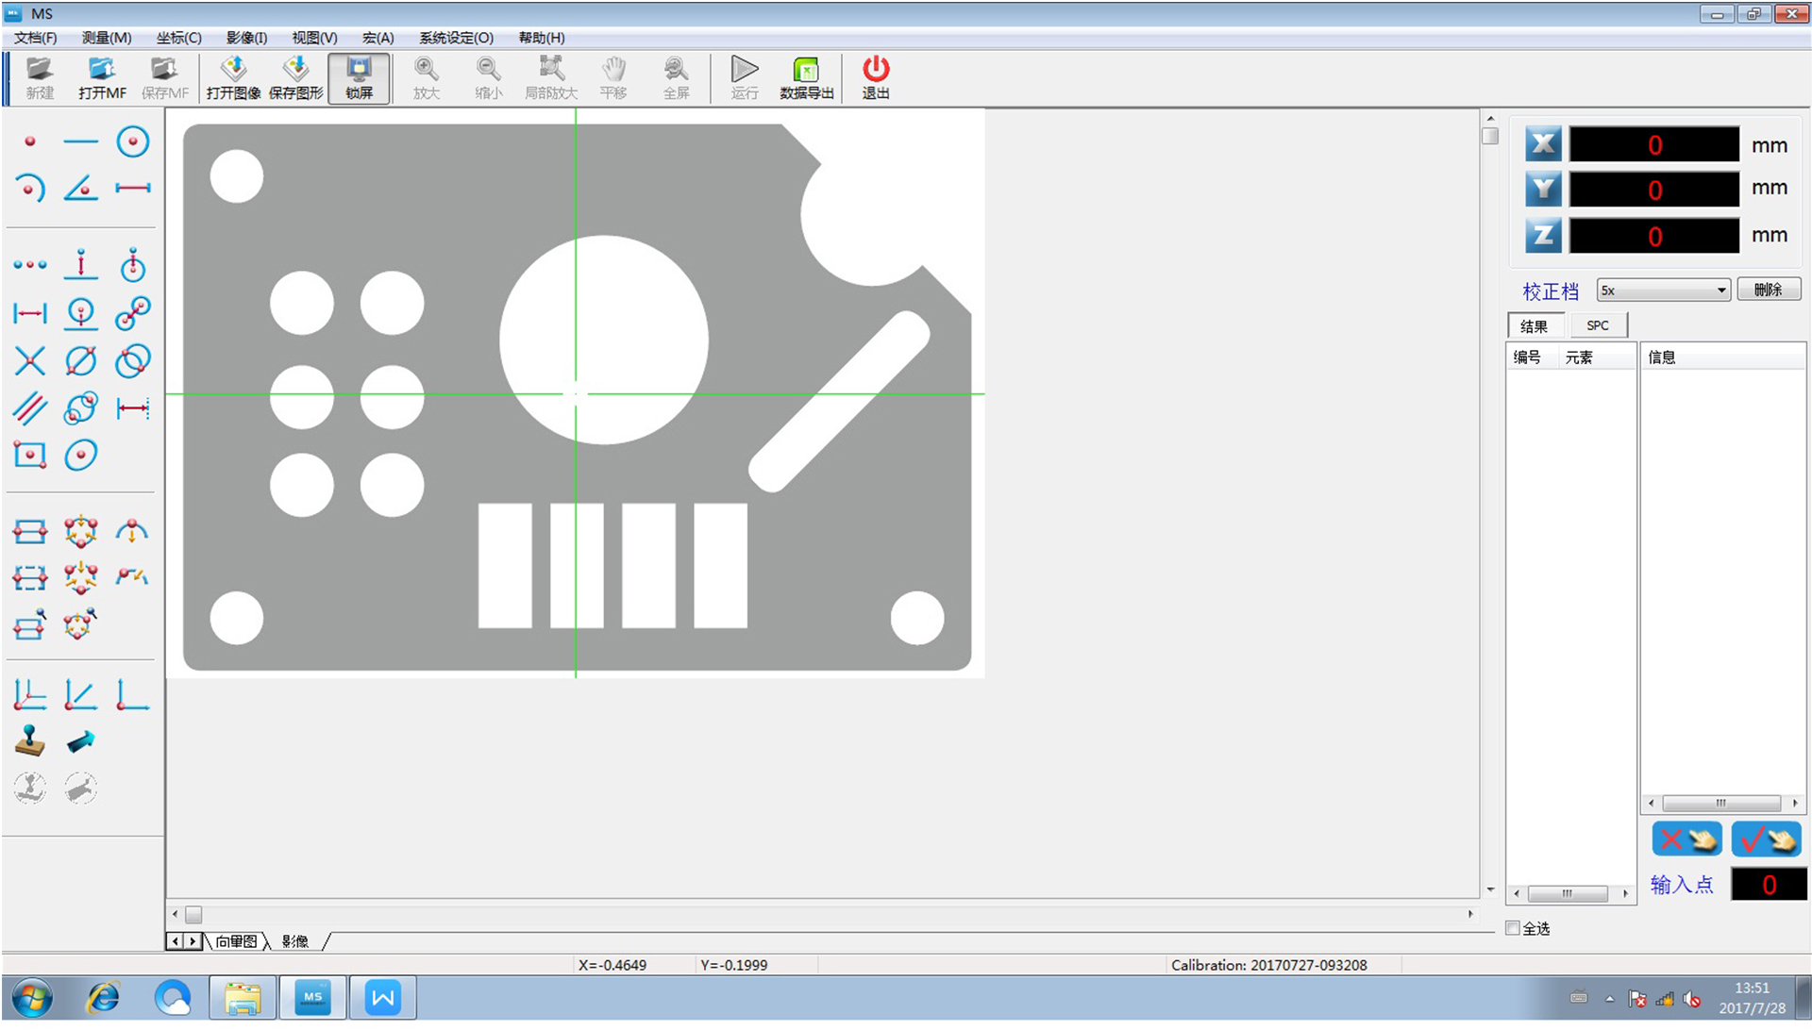Switch to the SPC tab

tap(1597, 325)
